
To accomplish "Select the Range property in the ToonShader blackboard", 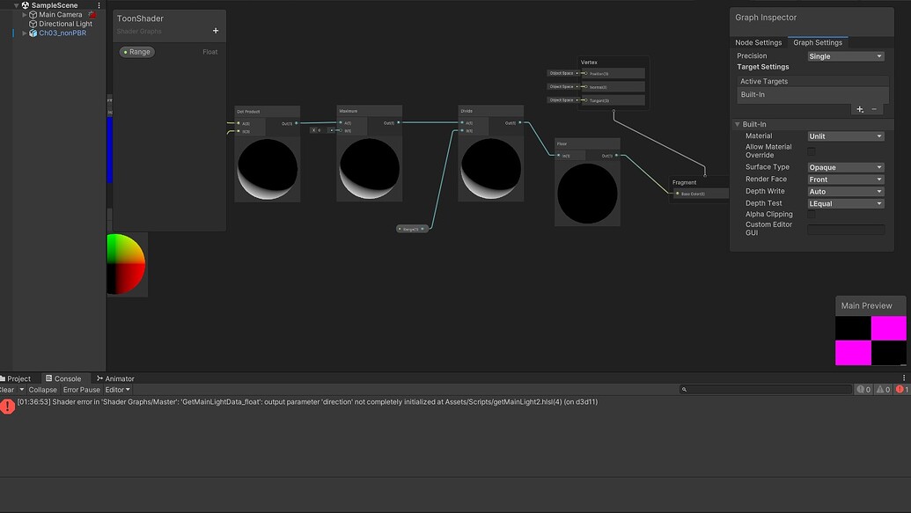I will coord(136,51).
